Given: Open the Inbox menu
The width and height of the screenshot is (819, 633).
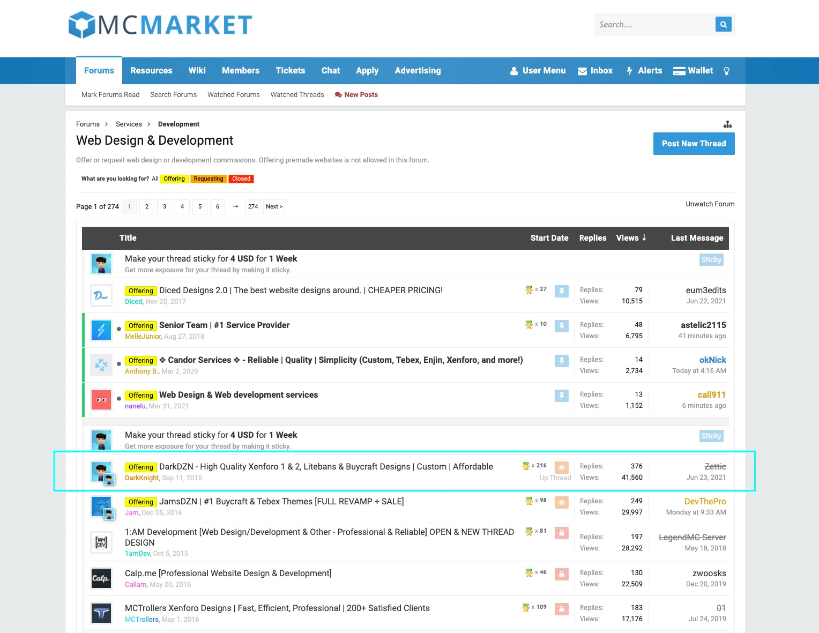Looking at the screenshot, I should [x=595, y=71].
